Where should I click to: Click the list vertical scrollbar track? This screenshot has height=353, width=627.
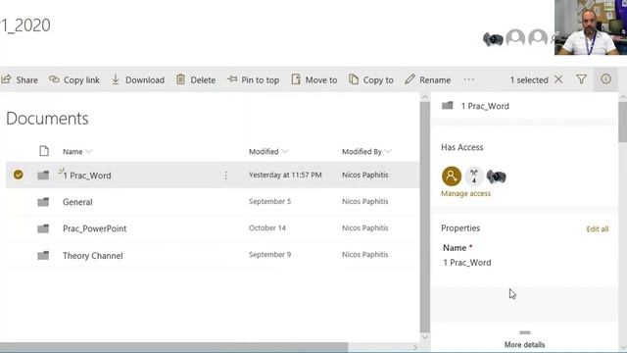[x=424, y=216]
